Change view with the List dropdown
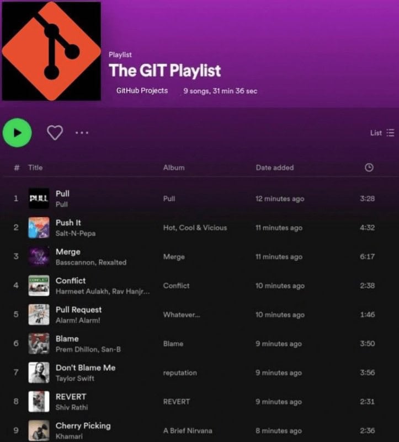 382,133
